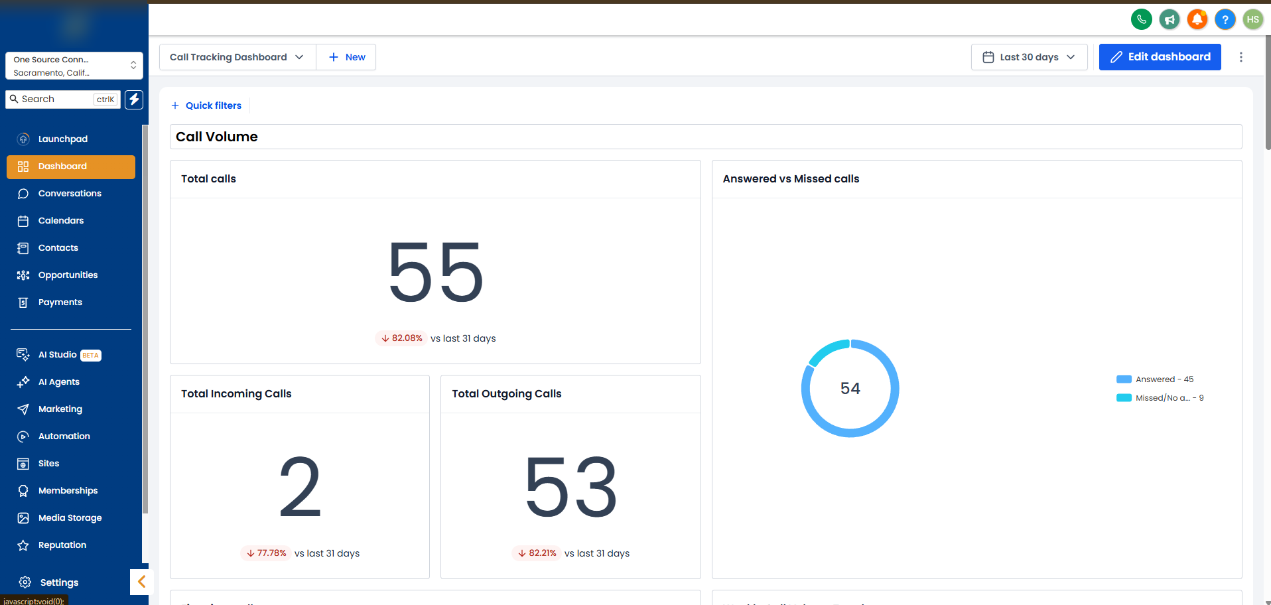Click the blue help question mark icon
Screen dimensions: 1271x605
[x=1225, y=19]
